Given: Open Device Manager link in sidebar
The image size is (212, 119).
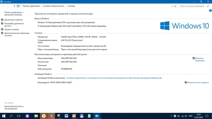Looking at the screenshot, I should tap(14, 20).
